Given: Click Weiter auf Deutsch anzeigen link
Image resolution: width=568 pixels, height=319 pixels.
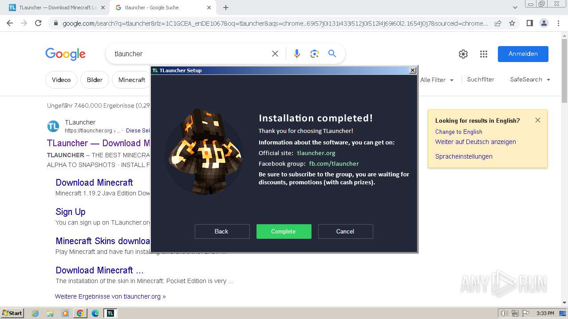Looking at the screenshot, I should pyautogui.click(x=476, y=142).
